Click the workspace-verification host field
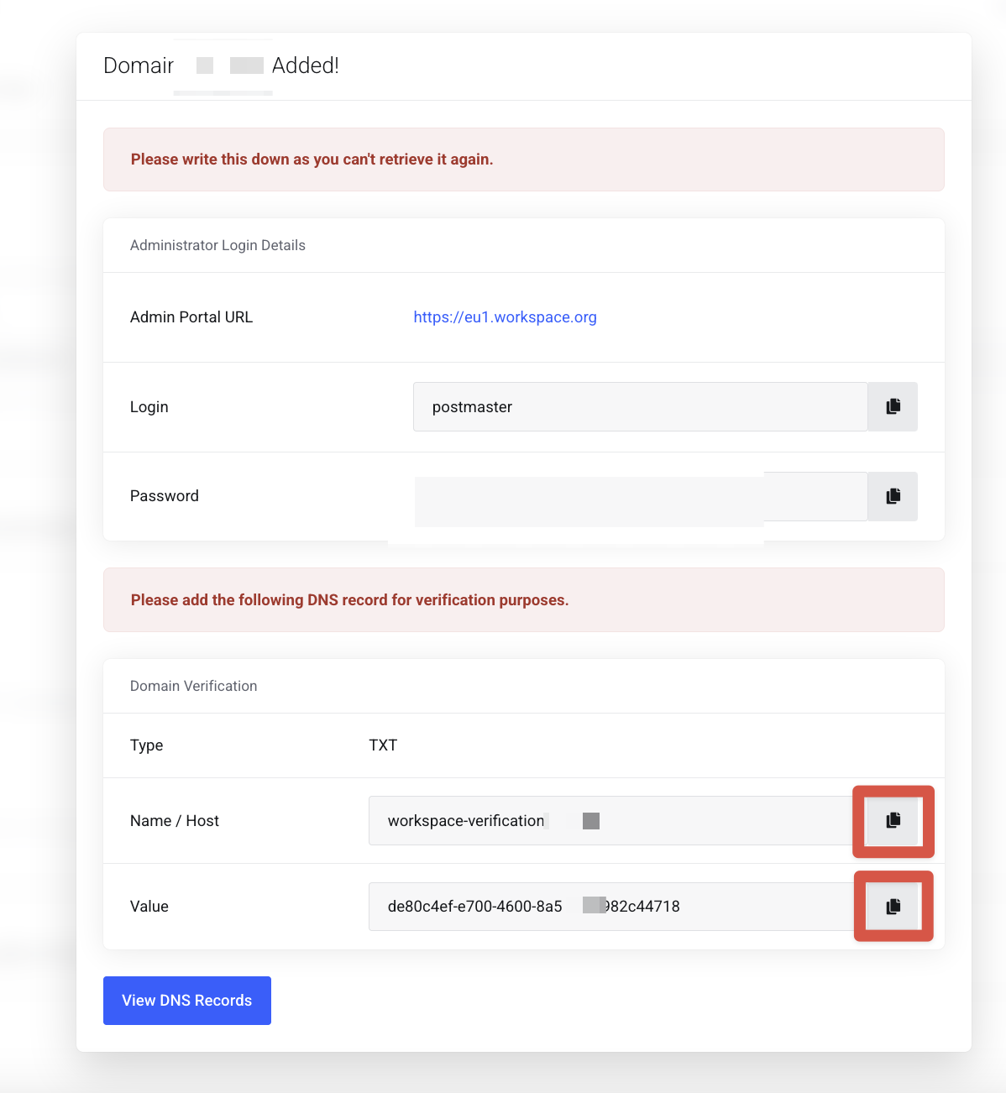 [618, 821]
